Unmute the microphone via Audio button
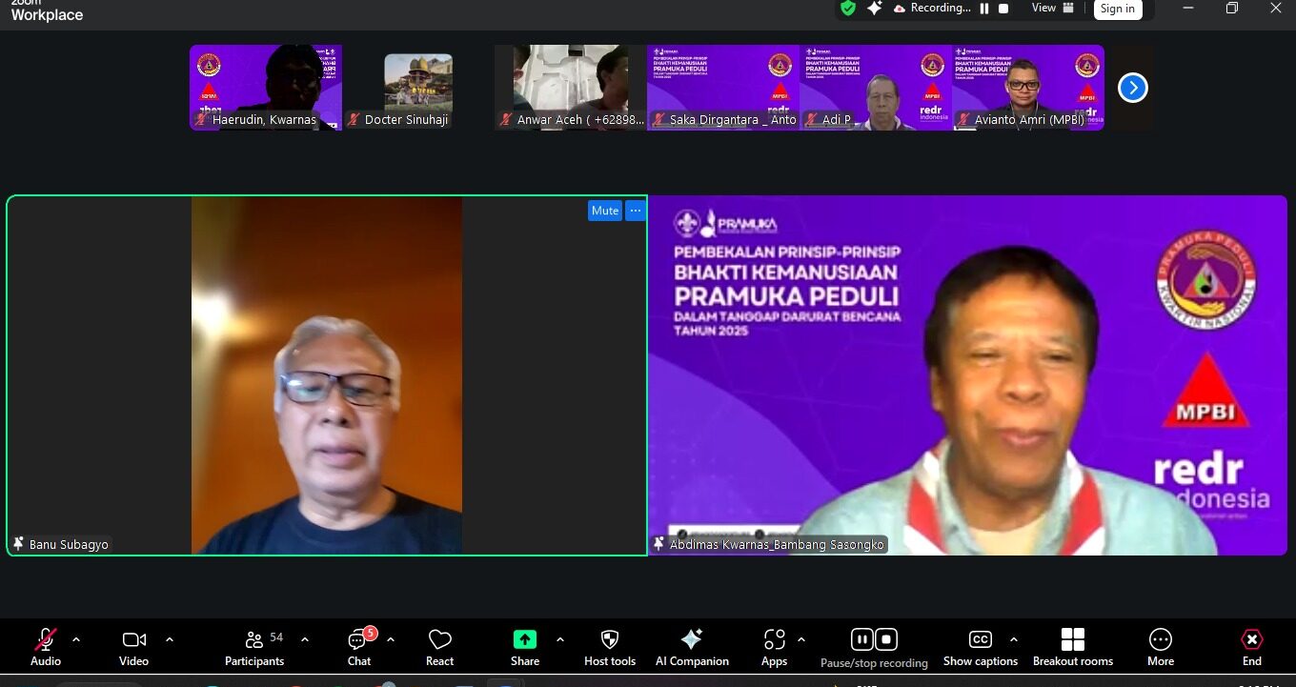 [45, 640]
